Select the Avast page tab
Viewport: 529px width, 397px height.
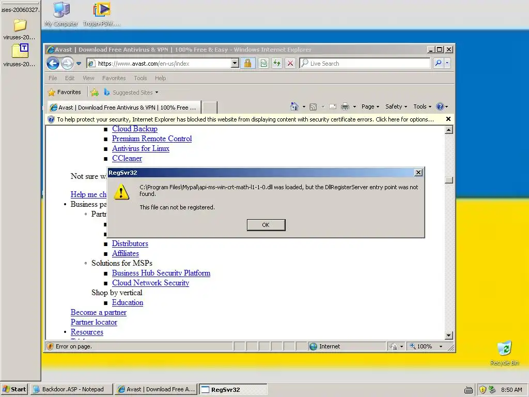tap(123, 108)
